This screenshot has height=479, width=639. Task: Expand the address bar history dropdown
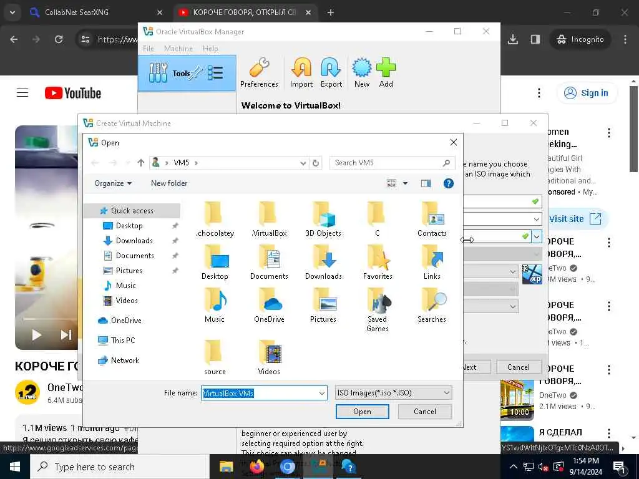[x=303, y=163]
